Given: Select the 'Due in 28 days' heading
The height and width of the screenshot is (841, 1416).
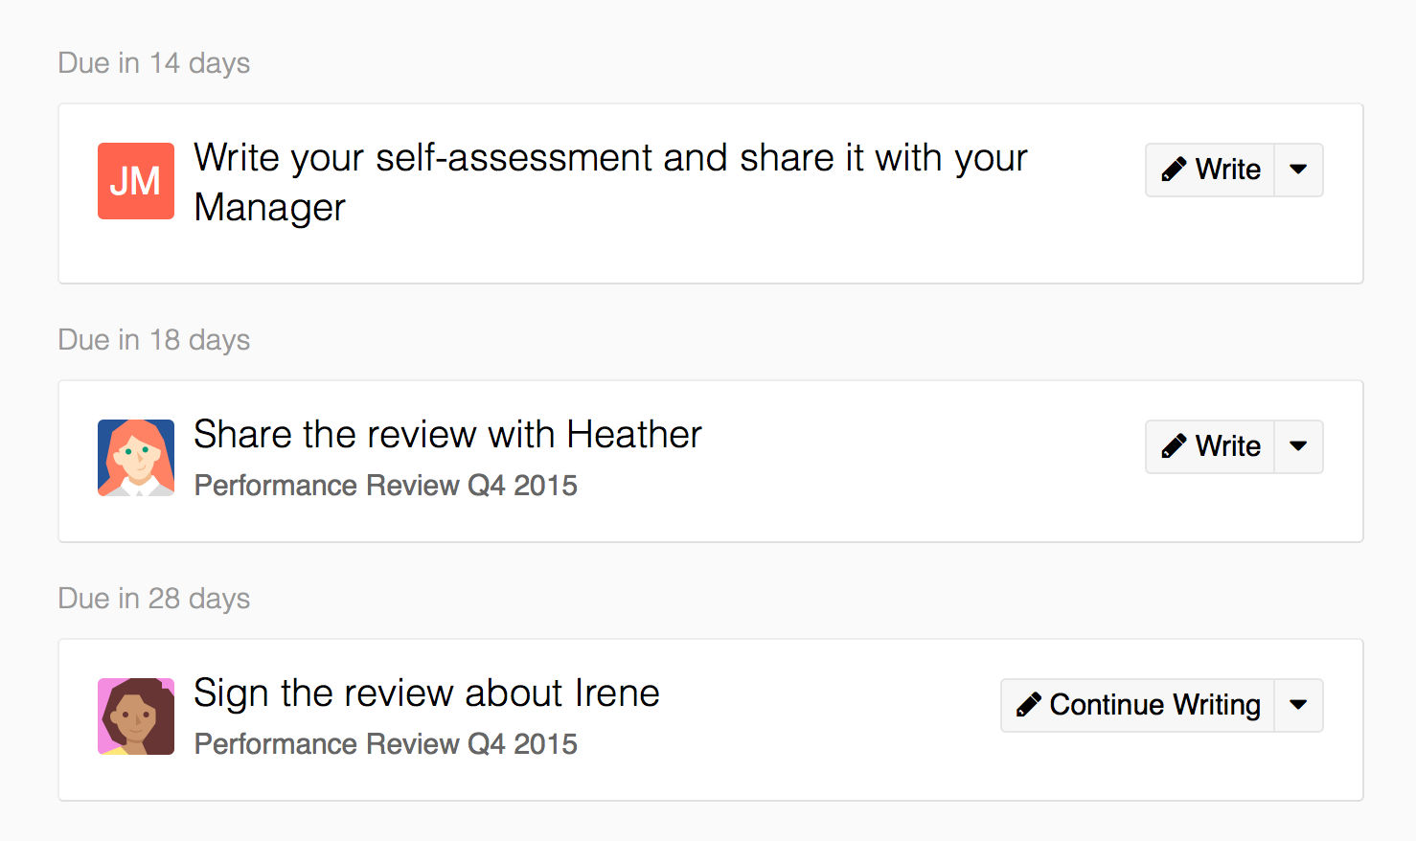Looking at the screenshot, I should click(x=154, y=599).
